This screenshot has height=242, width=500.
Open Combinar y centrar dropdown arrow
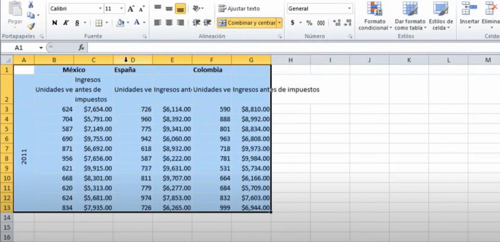click(280, 22)
